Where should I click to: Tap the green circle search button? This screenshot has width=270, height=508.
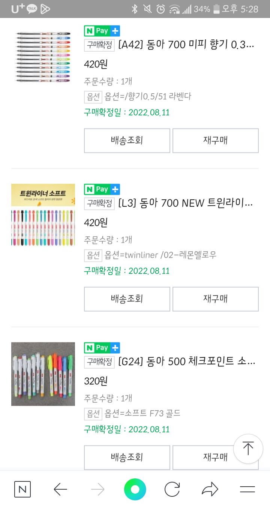tap(135, 489)
